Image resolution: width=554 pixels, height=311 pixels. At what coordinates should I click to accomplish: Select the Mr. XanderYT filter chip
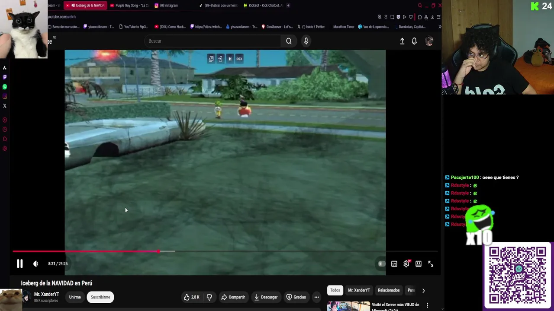click(x=359, y=290)
